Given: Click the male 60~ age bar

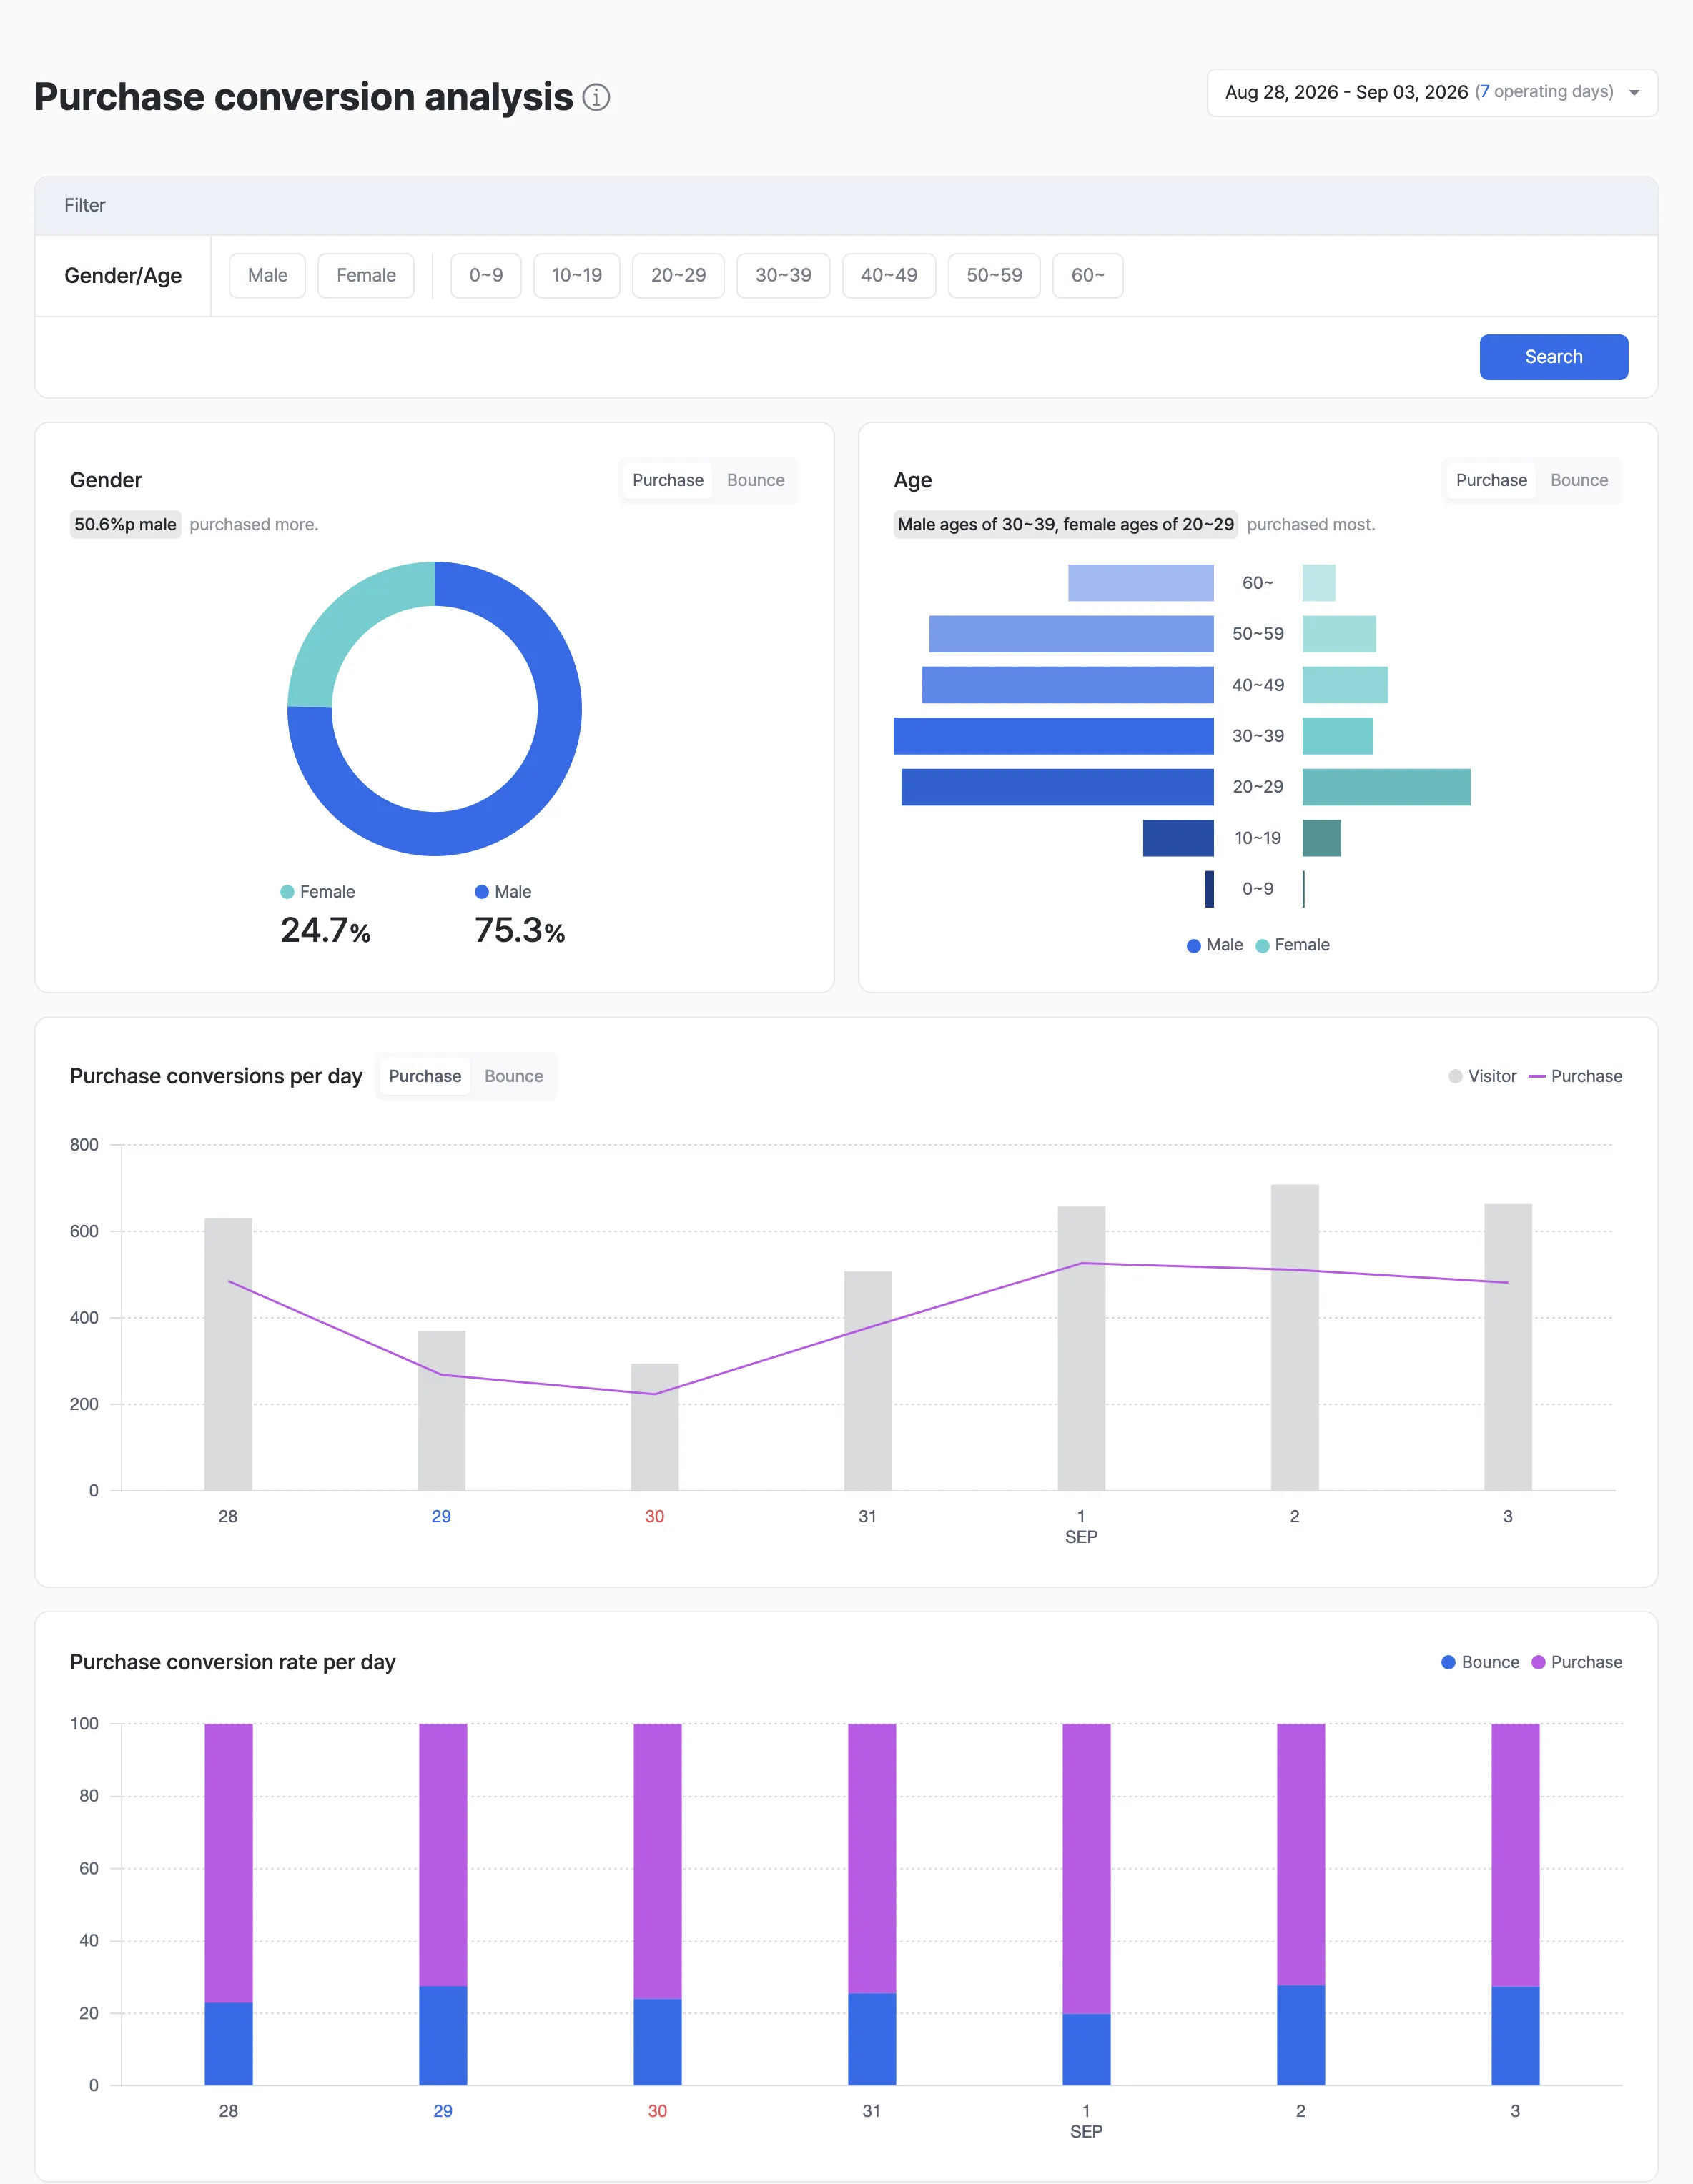Looking at the screenshot, I should tap(1140, 583).
